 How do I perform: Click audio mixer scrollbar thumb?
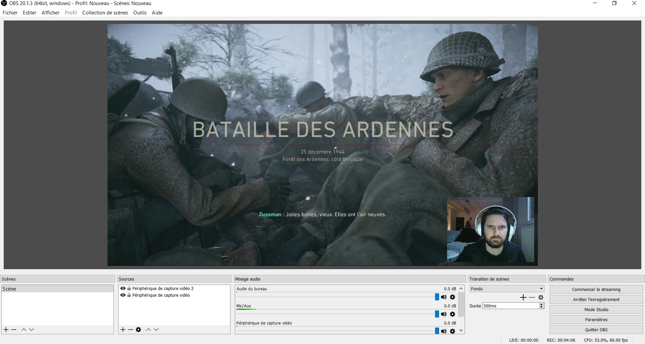(x=461, y=304)
